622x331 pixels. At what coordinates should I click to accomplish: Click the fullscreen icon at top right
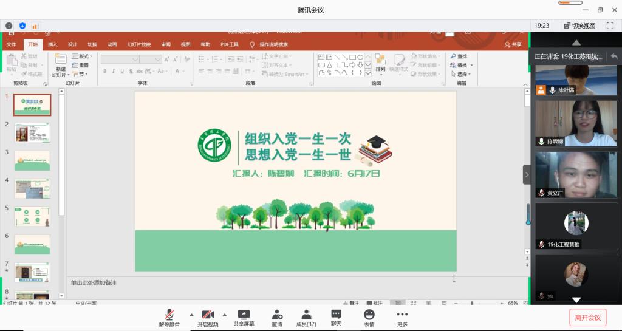click(x=609, y=26)
